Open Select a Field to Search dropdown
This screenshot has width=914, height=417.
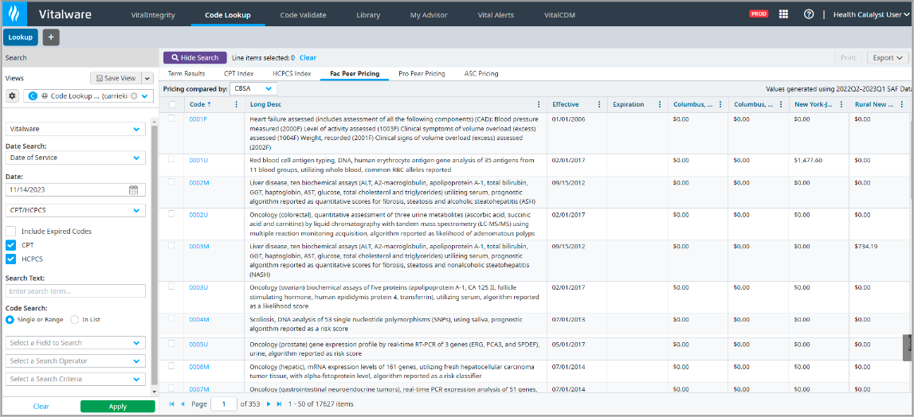76,343
